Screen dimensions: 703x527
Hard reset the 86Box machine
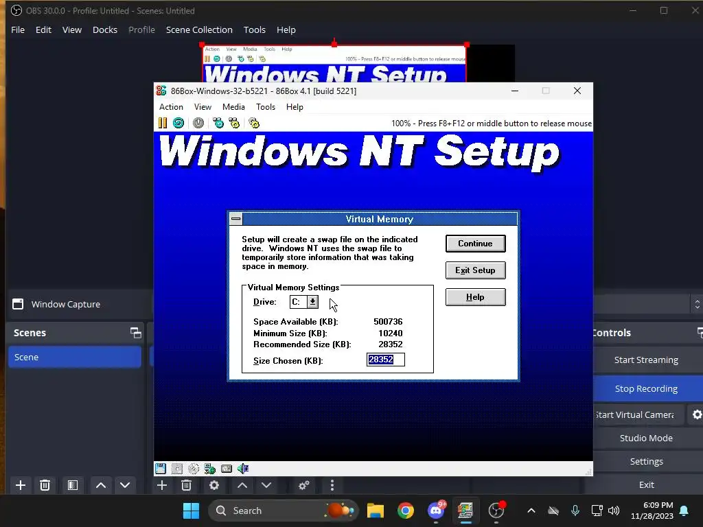coord(178,123)
